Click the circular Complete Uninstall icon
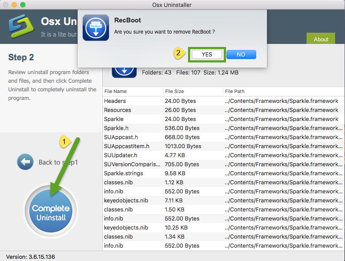This screenshot has height=261, width=345. coord(50,211)
